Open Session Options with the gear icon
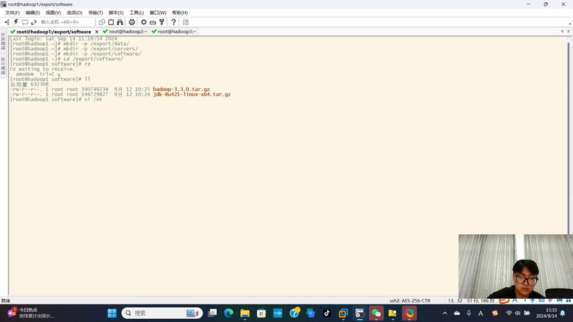The height and width of the screenshot is (322, 573). point(144,23)
